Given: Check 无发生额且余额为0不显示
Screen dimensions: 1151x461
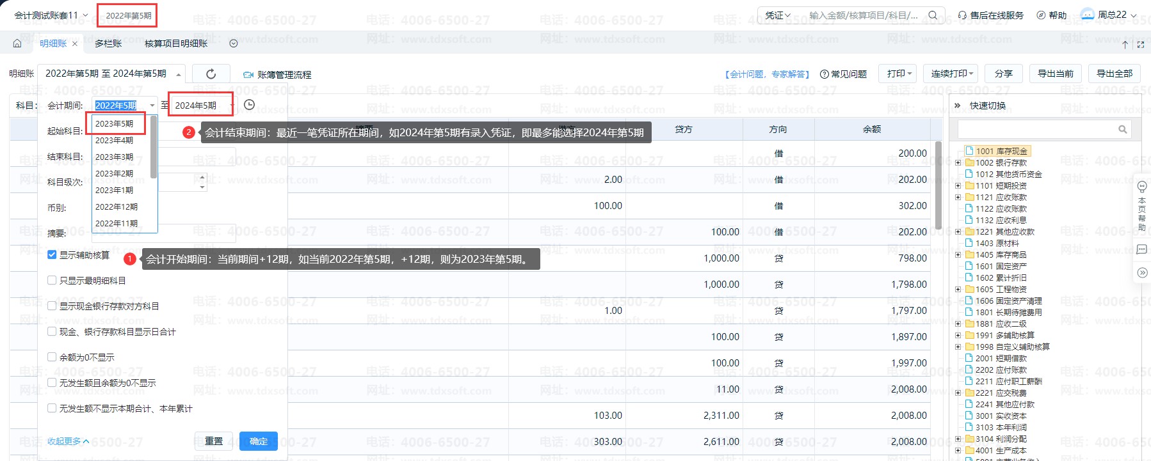Looking at the screenshot, I should coord(52,382).
